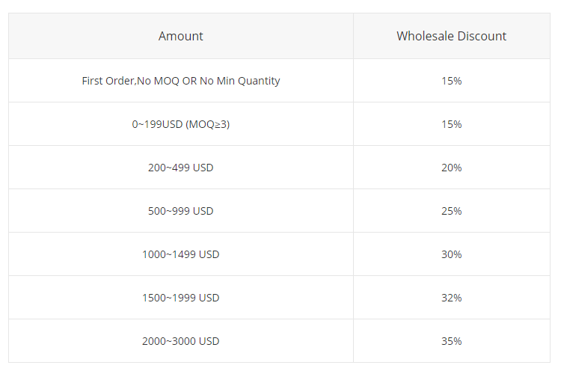Click the Wholesale Discount column header
561x374 pixels.
451,36
